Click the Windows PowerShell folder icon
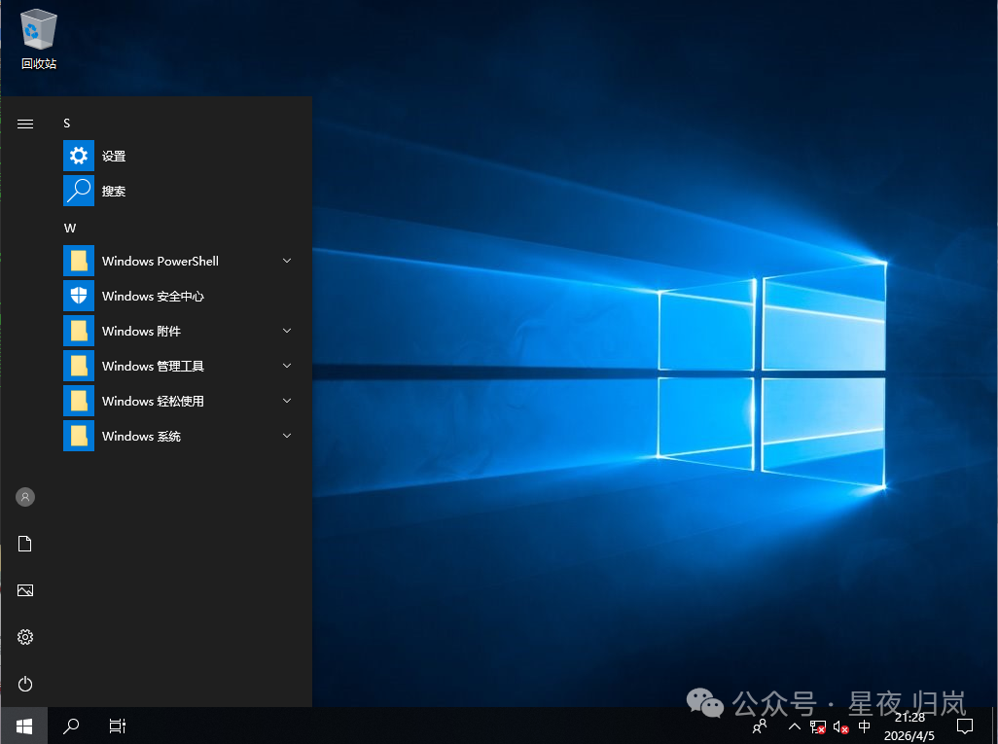The image size is (998, 744). coord(79,261)
